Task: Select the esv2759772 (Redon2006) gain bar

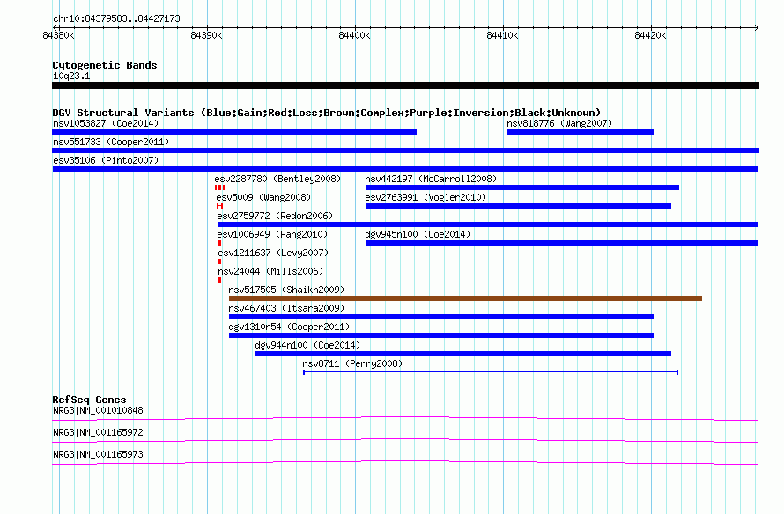Action: [x=488, y=224]
